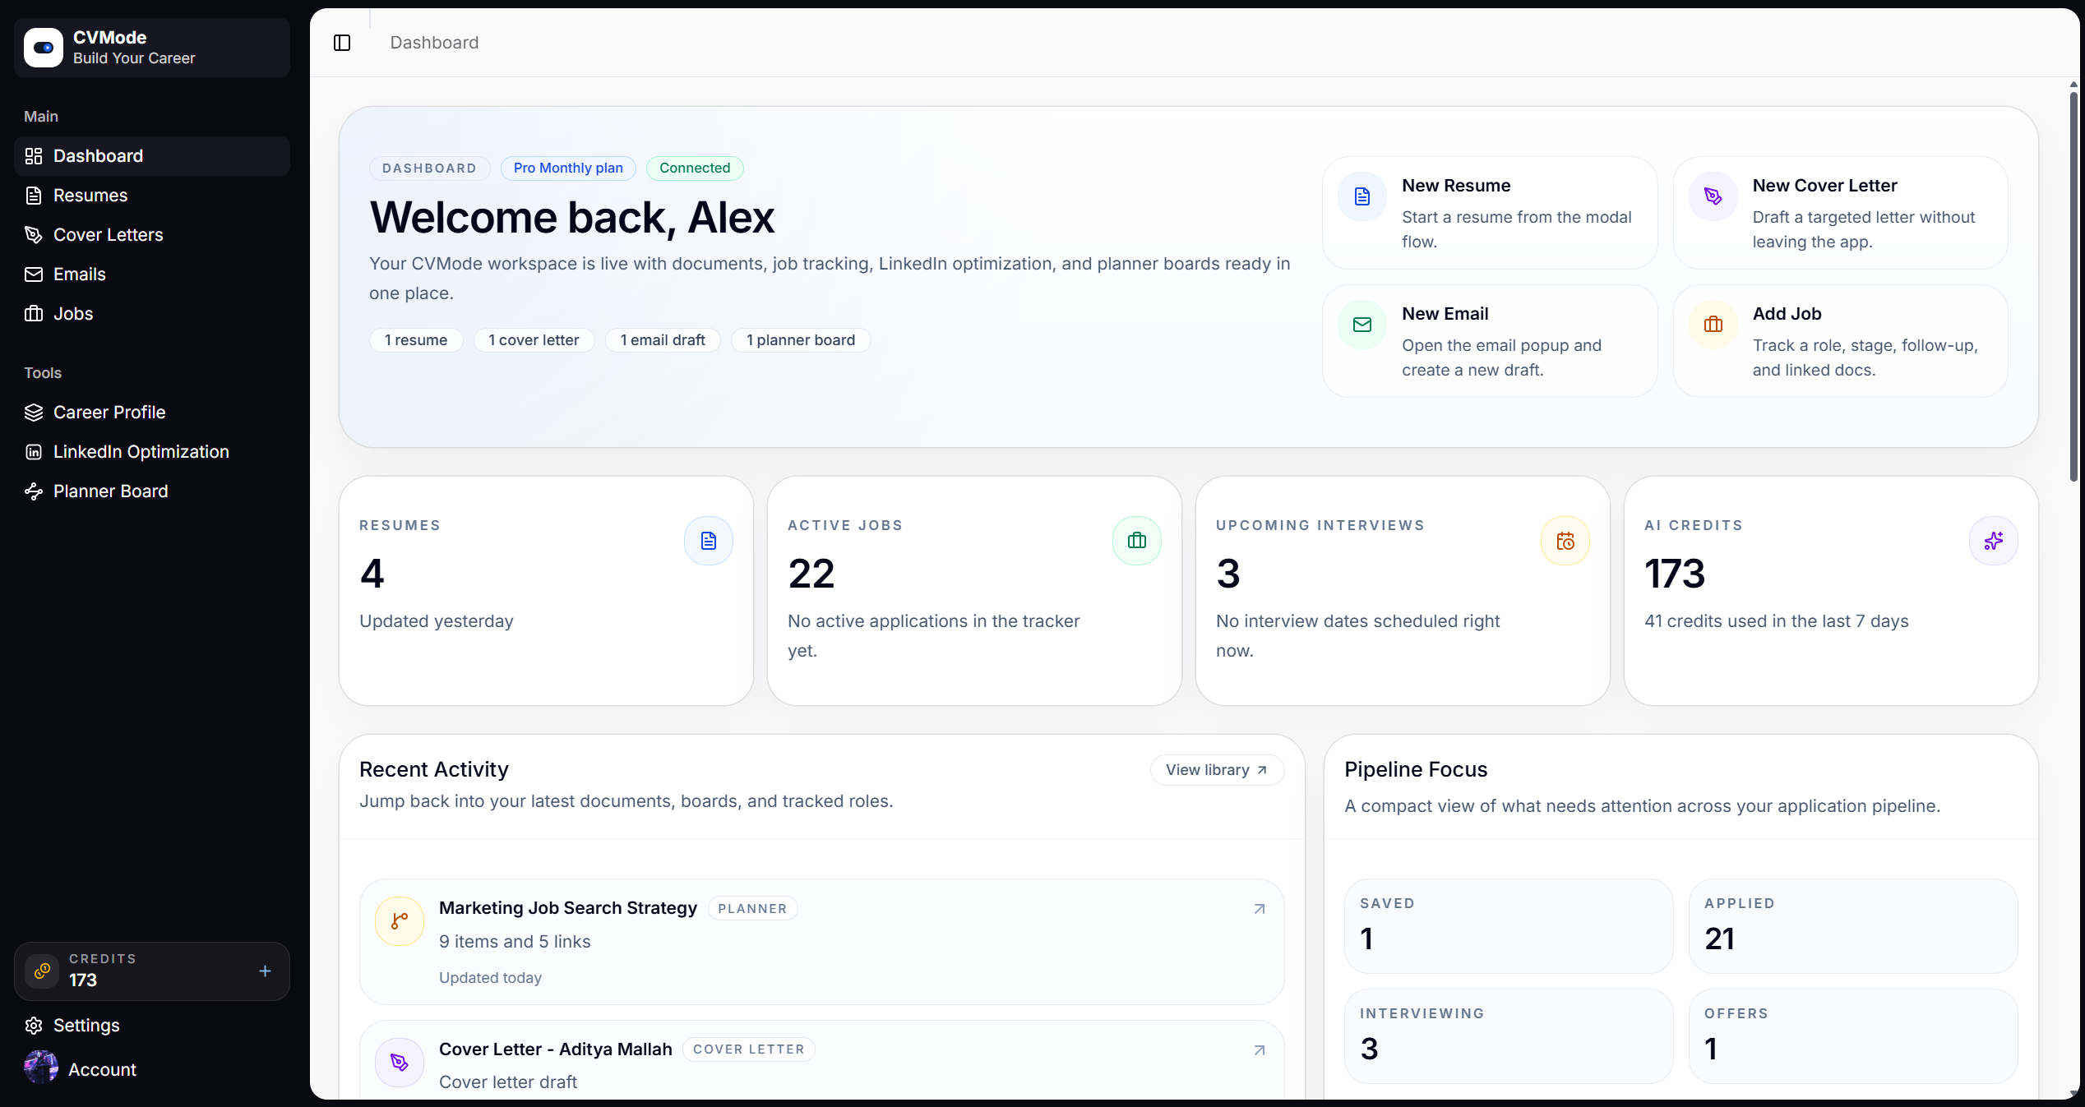2085x1107 pixels.
Task: Select Cover Letters in the sidebar
Action: [108, 234]
